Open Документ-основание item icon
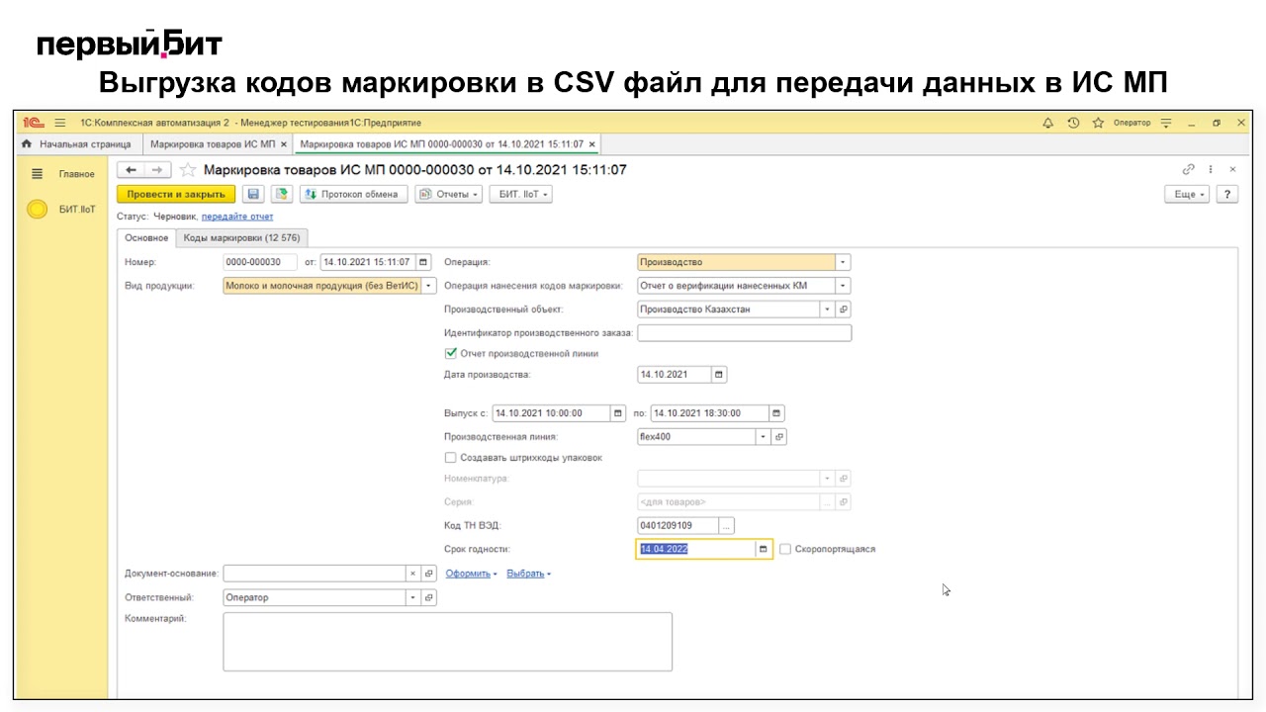Image resolution: width=1266 pixels, height=712 pixels. [x=429, y=574]
